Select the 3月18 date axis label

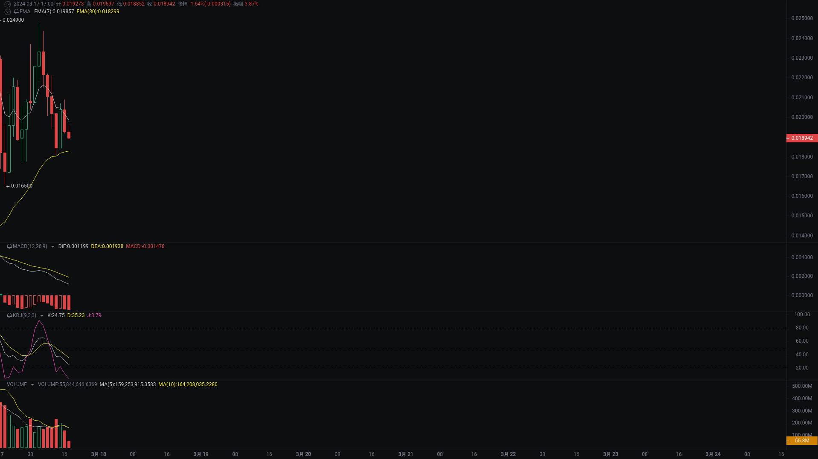(99, 454)
